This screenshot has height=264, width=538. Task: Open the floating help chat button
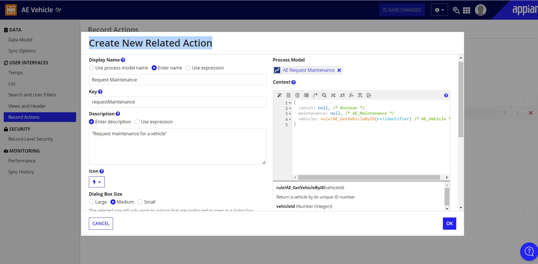[529, 251]
